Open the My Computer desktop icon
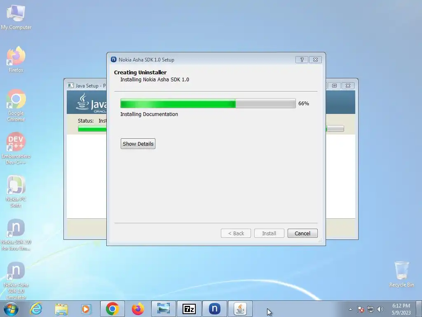 (16, 17)
